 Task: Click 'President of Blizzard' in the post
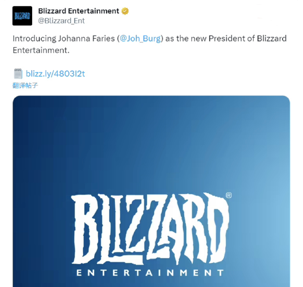click(x=248, y=39)
